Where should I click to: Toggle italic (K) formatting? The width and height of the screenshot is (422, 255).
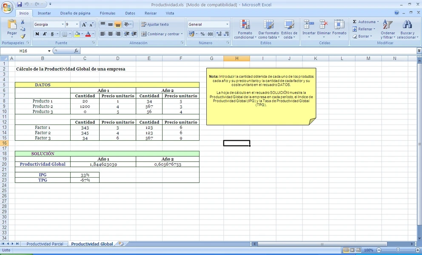(45, 34)
